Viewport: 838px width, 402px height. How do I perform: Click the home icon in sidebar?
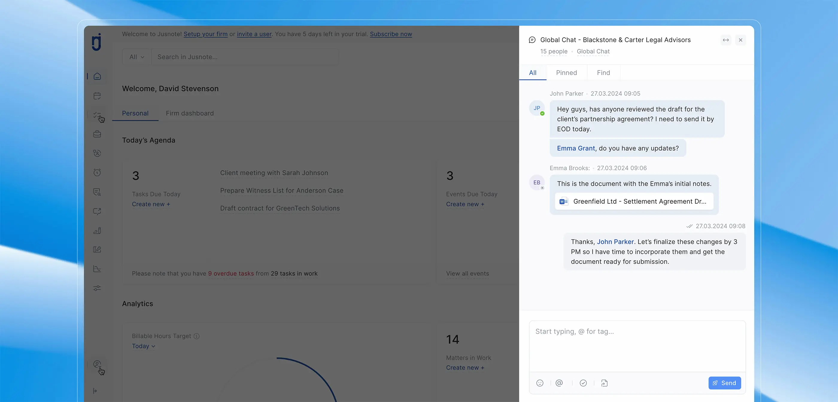[97, 77]
